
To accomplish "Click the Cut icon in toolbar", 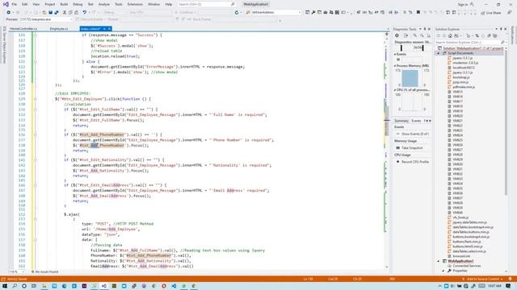I will 65,13.
